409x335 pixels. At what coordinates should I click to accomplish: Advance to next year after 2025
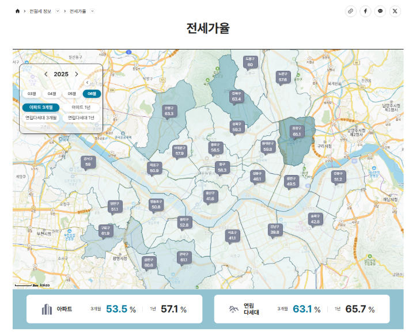[77, 74]
